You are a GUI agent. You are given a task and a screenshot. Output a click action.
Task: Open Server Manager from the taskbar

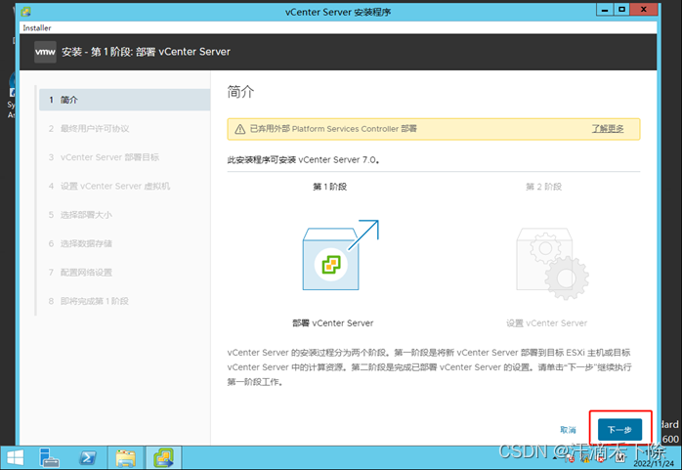49,458
